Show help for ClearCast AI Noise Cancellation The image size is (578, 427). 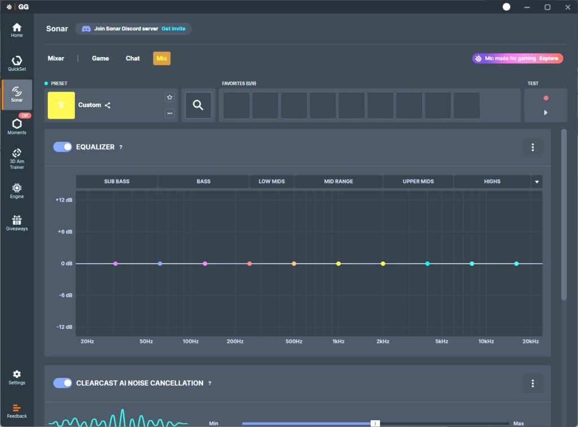pos(209,384)
